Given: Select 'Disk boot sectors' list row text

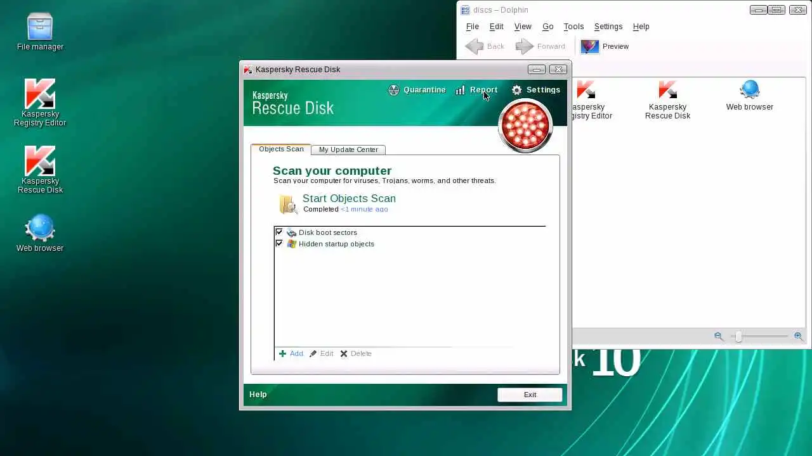Looking at the screenshot, I should (328, 232).
